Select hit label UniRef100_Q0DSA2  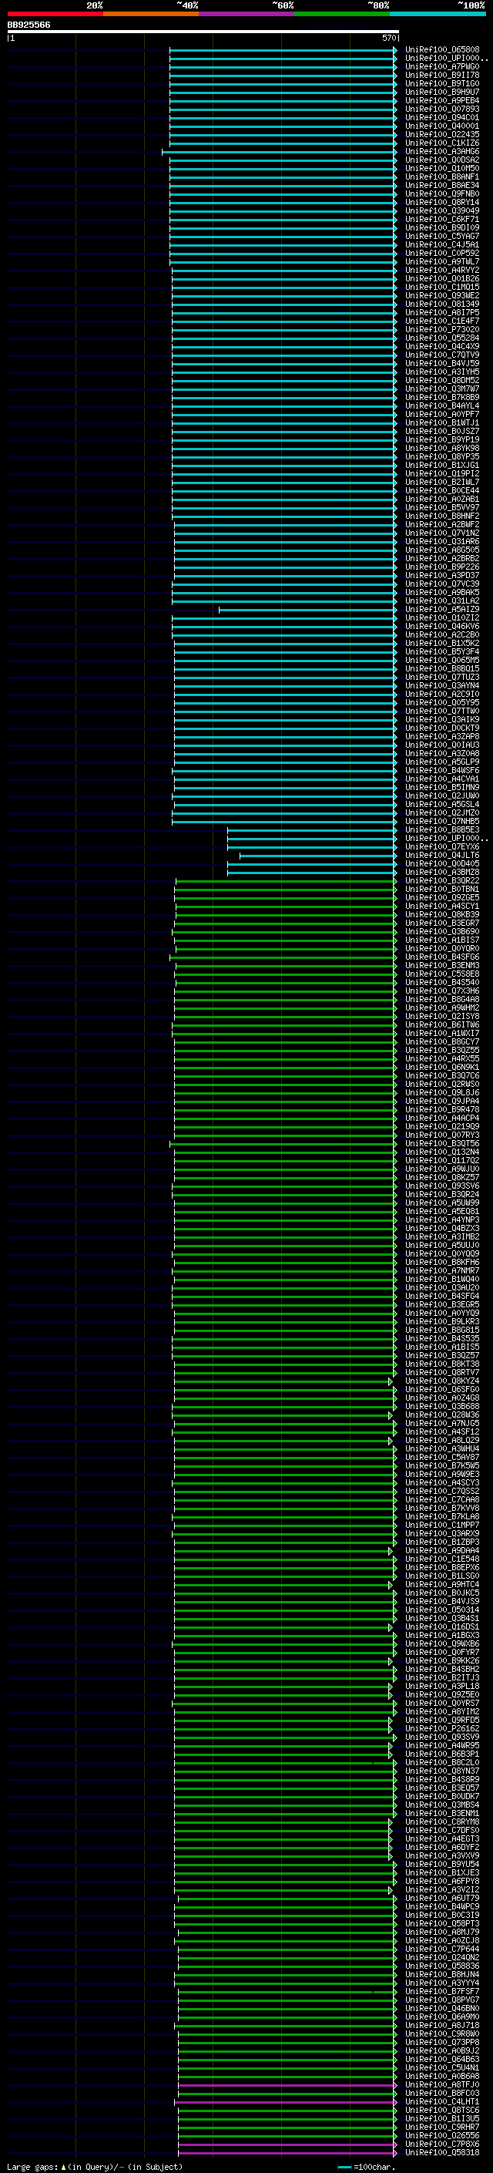[x=442, y=160]
